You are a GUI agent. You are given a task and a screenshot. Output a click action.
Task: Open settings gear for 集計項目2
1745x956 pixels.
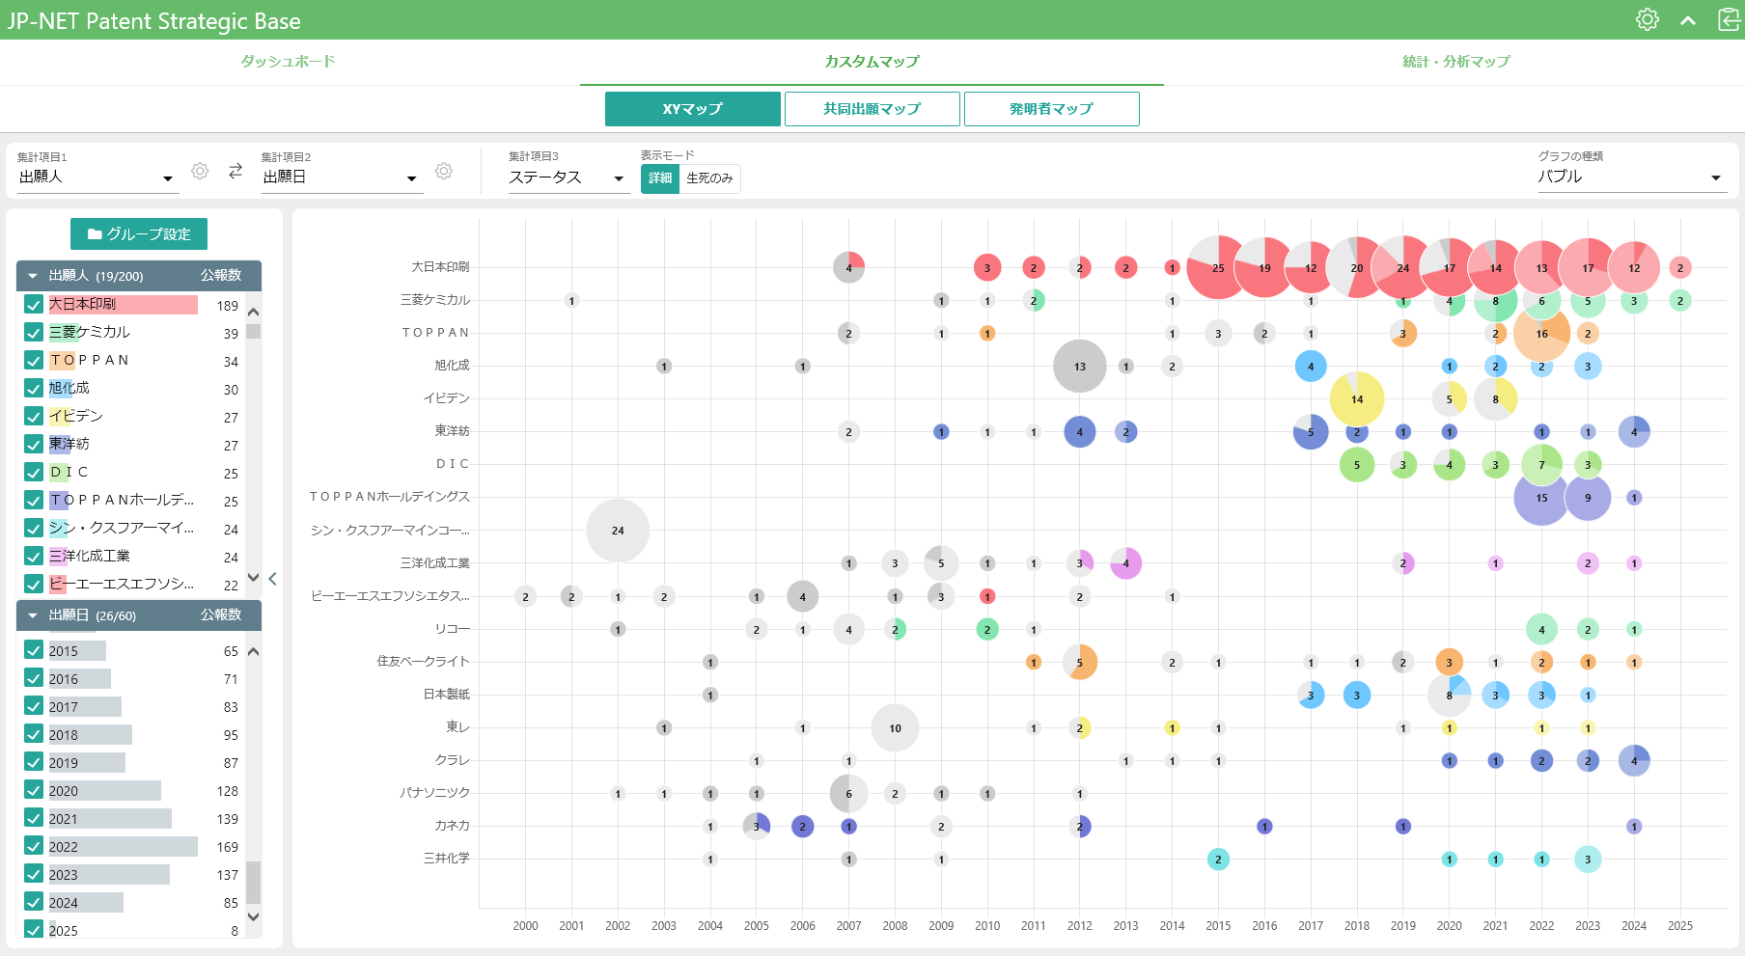444,171
